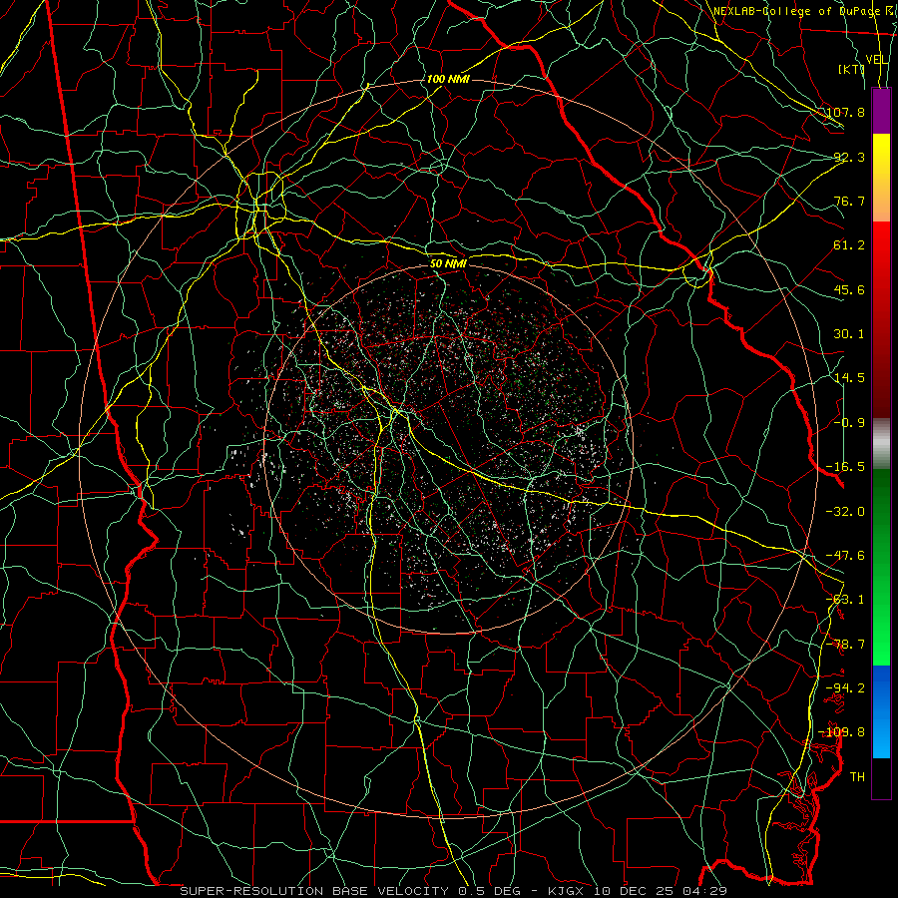Select the 61.2 legend value
898x898 pixels.
click(x=850, y=245)
